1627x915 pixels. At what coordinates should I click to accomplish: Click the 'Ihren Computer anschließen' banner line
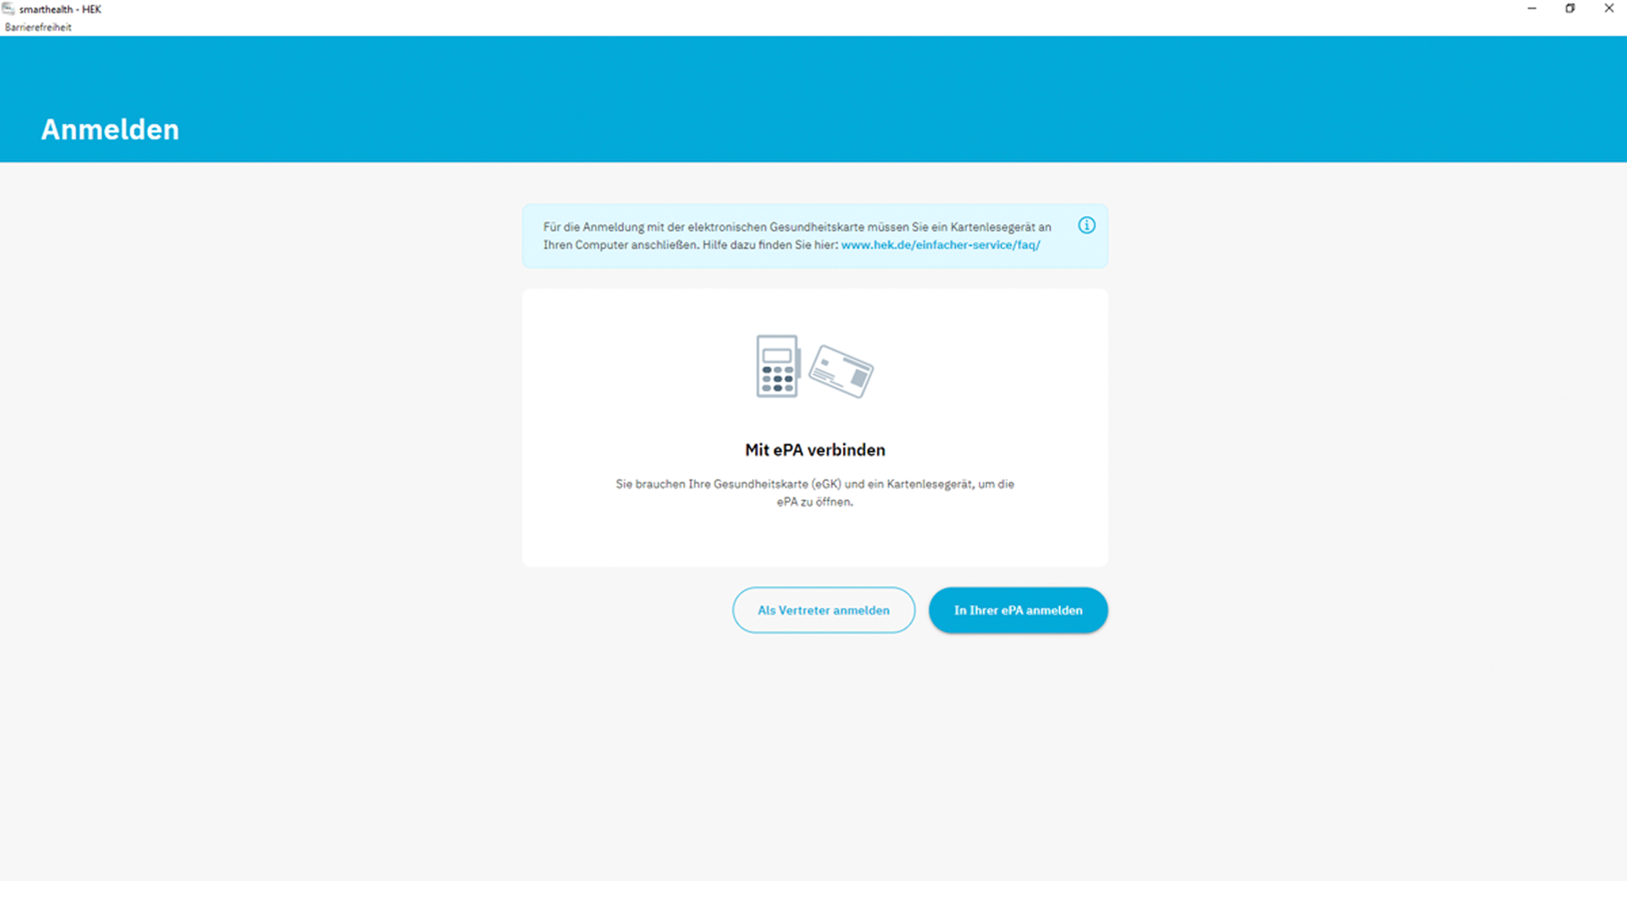click(621, 245)
